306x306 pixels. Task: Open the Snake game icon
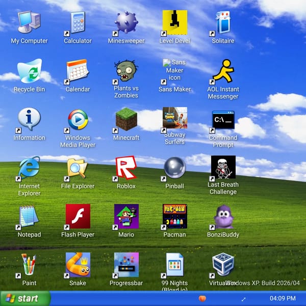tap(78, 265)
